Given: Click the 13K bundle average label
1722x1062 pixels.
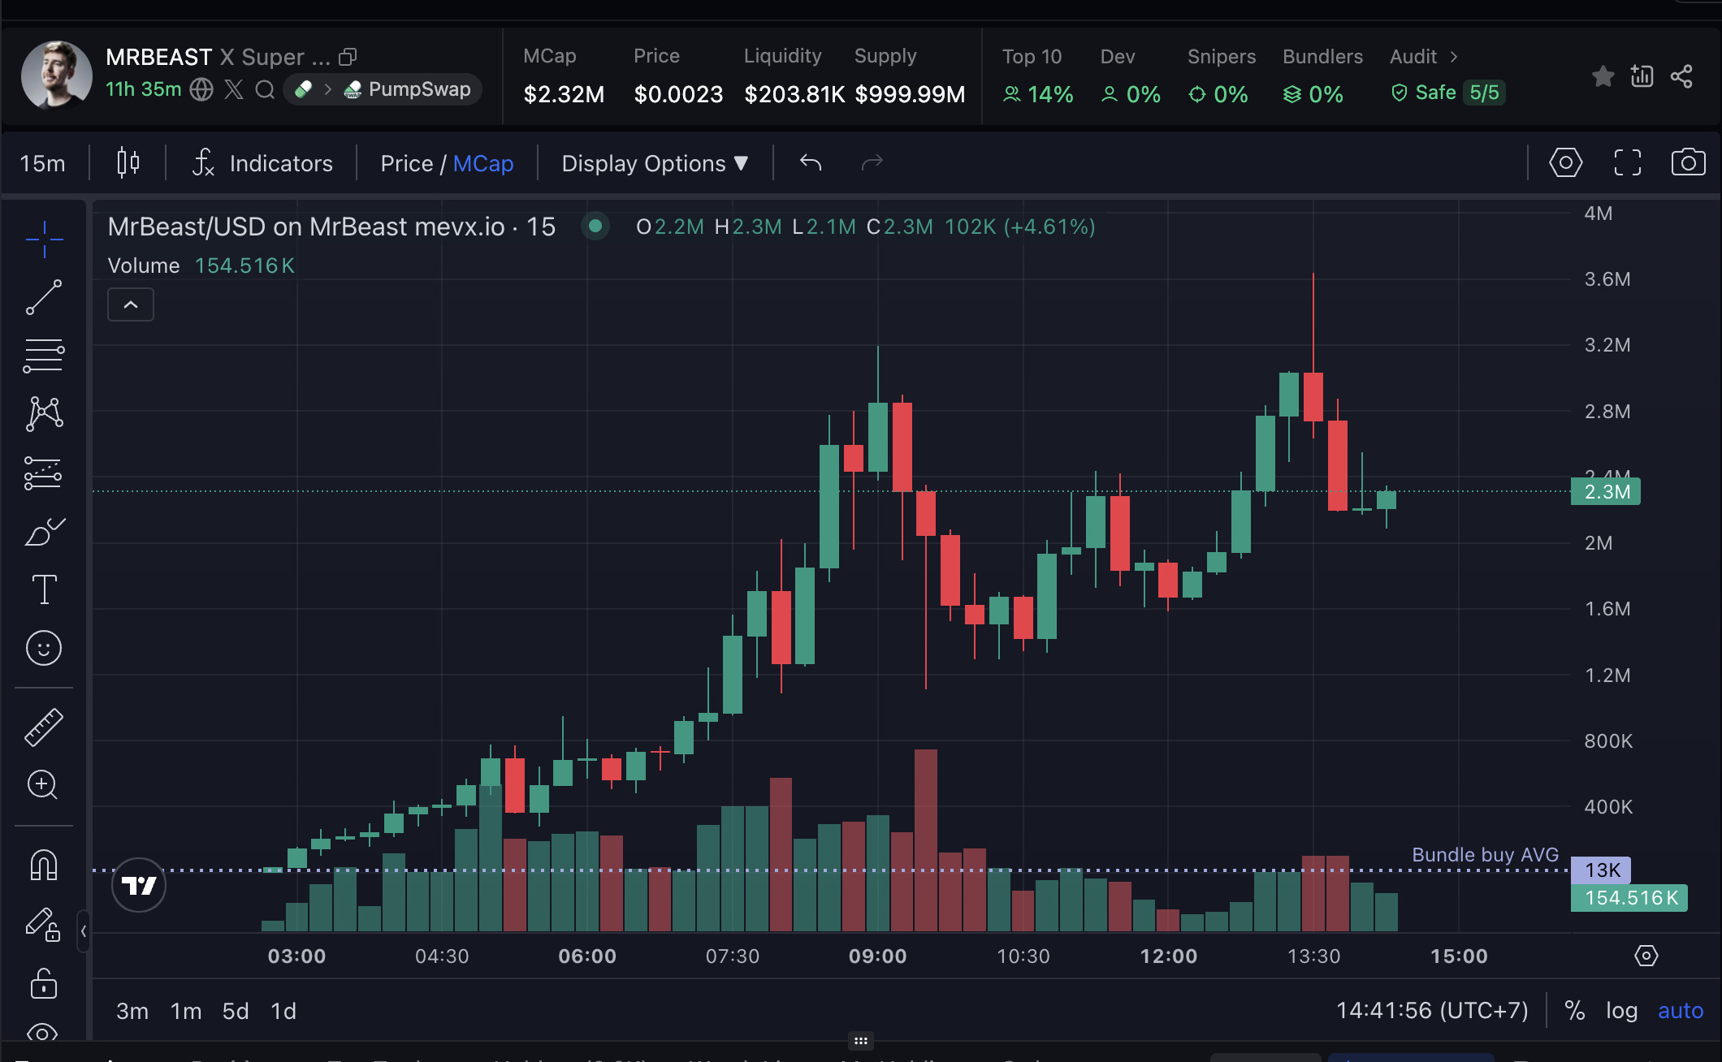Looking at the screenshot, I should (1601, 870).
